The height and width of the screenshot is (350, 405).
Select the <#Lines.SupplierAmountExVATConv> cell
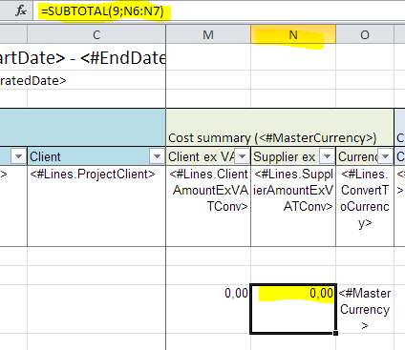coord(293,206)
